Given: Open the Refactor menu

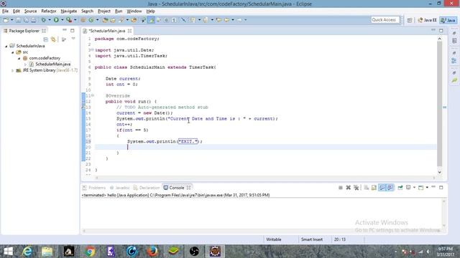Looking at the screenshot, I should click(x=49, y=11).
